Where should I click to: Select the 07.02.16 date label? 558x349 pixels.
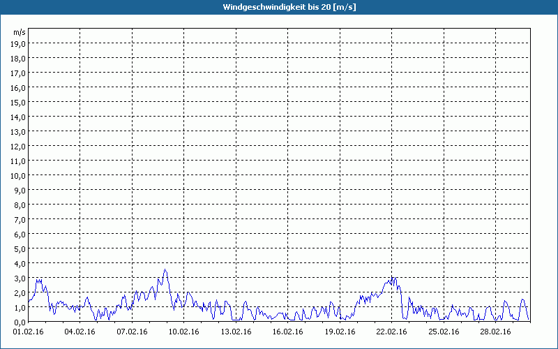coord(132,332)
